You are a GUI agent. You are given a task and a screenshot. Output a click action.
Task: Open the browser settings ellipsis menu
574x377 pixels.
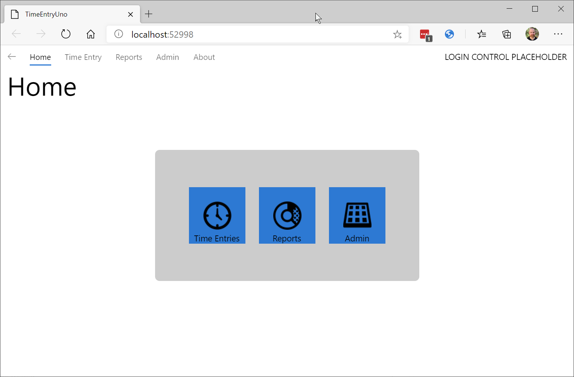[558, 34]
